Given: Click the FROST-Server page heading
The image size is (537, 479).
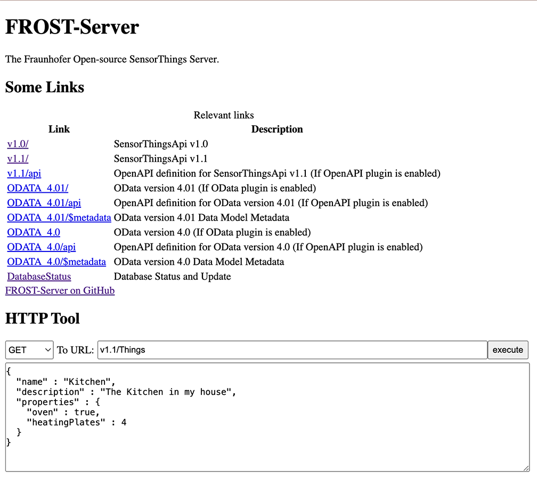Looking at the screenshot, I should [x=72, y=27].
